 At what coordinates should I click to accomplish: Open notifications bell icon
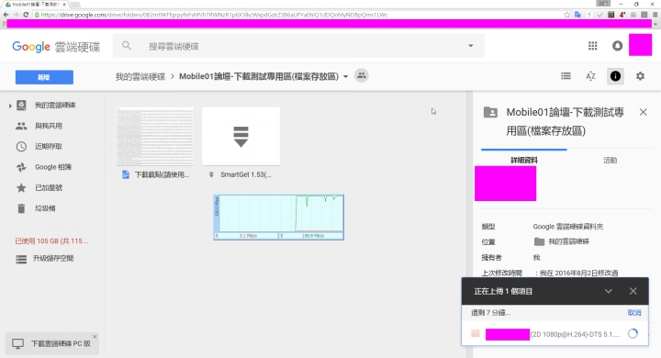[617, 46]
